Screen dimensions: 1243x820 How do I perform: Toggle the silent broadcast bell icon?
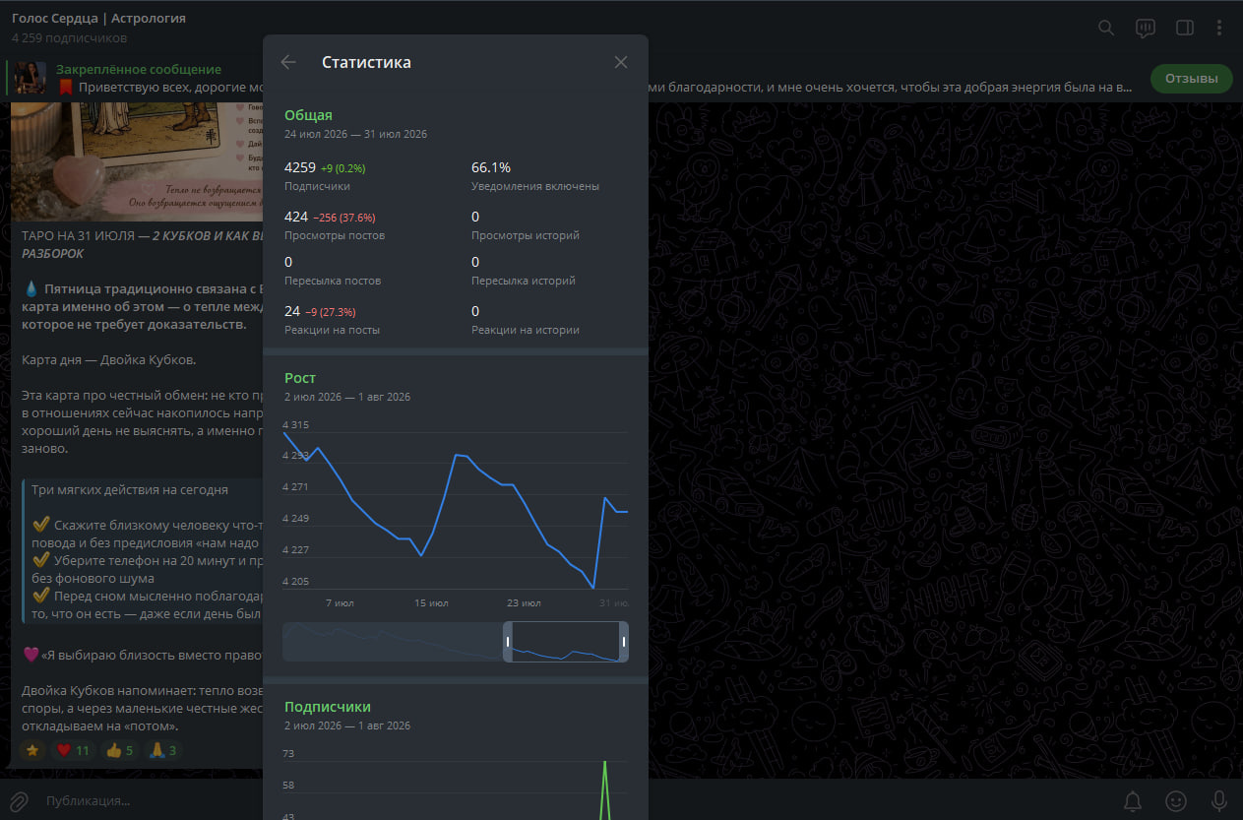[x=1133, y=800]
